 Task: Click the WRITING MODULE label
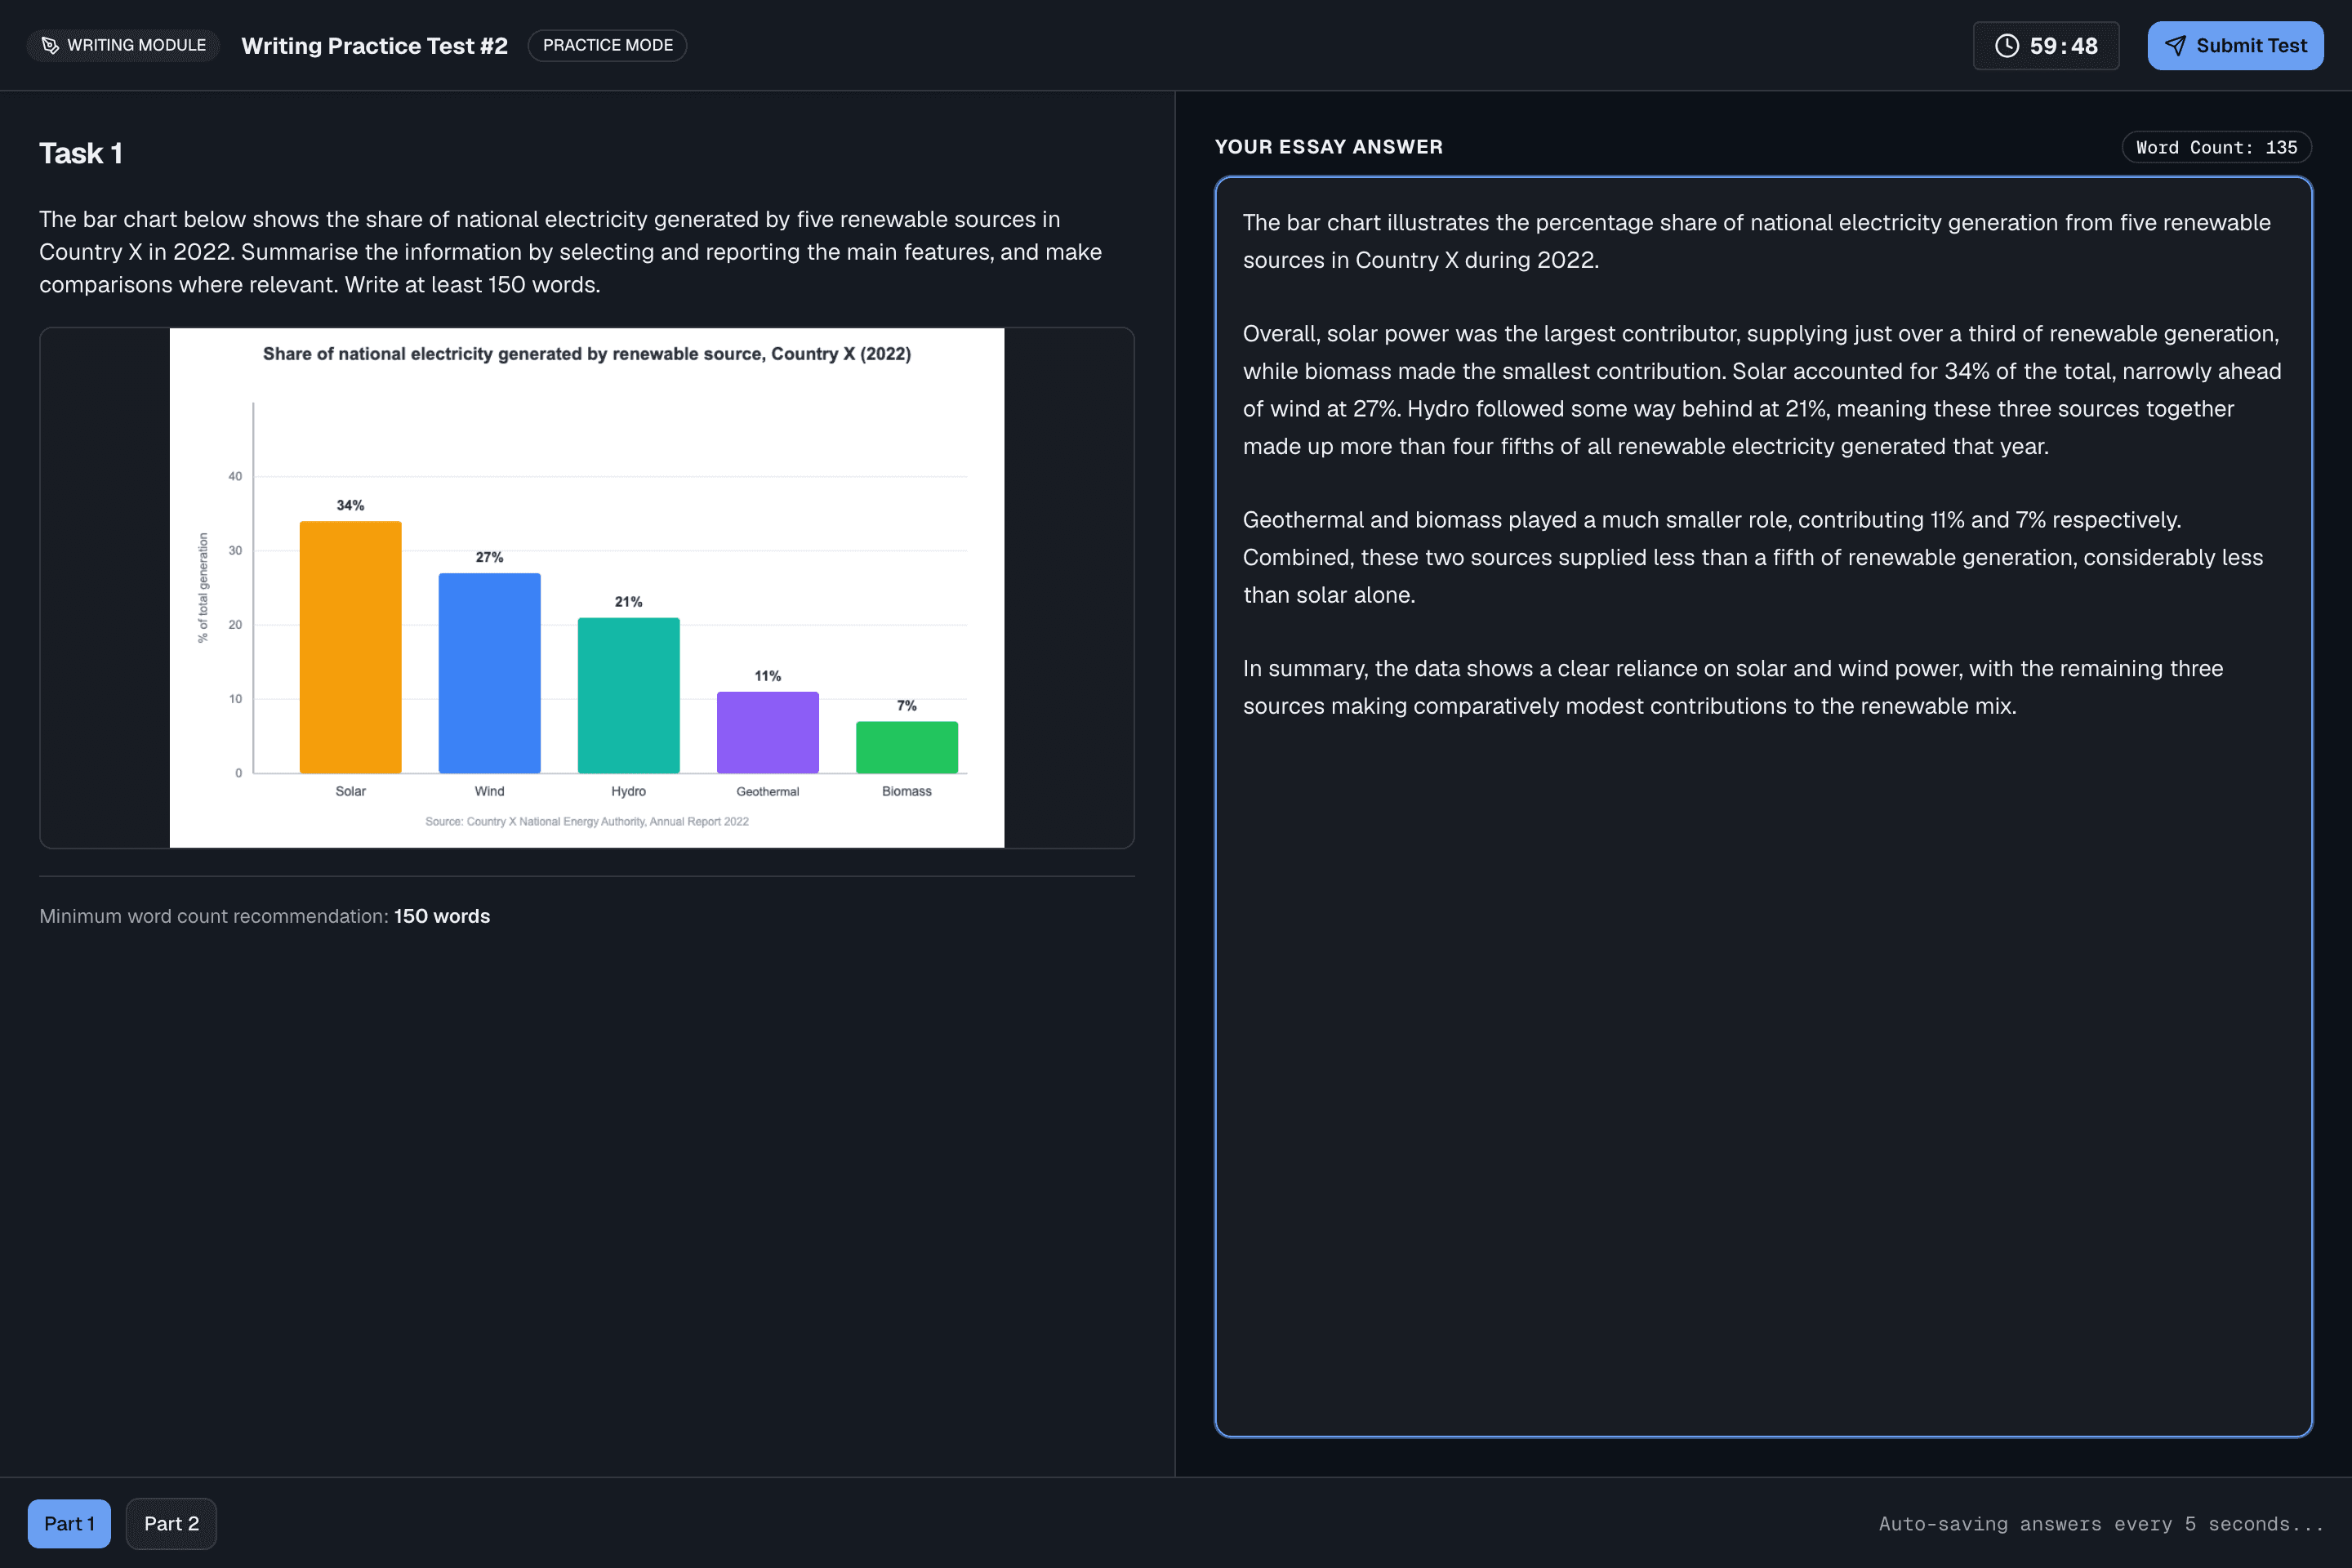click(137, 46)
